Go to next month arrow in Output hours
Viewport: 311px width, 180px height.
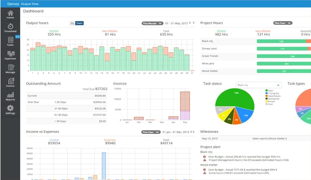193,23
